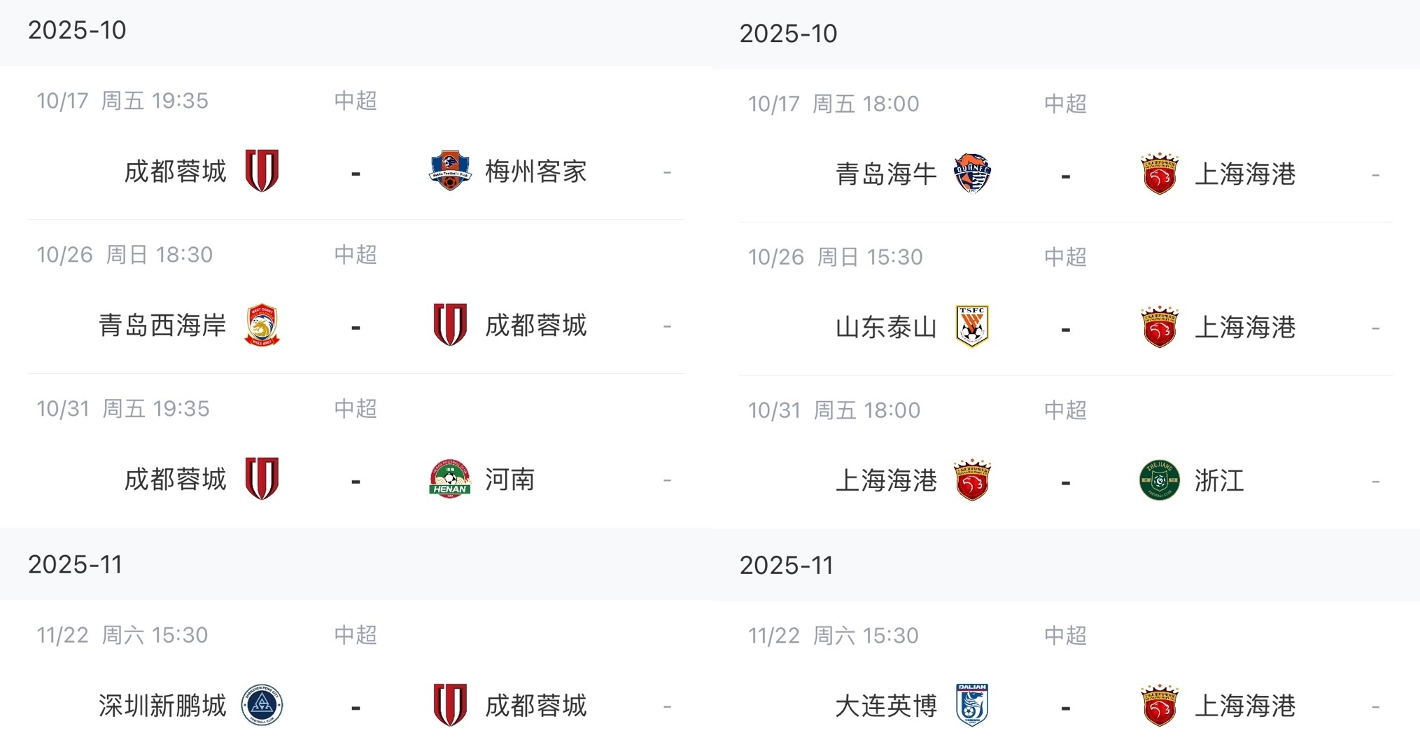
Task: Open the 大连英博 team logo
Action: click(972, 706)
